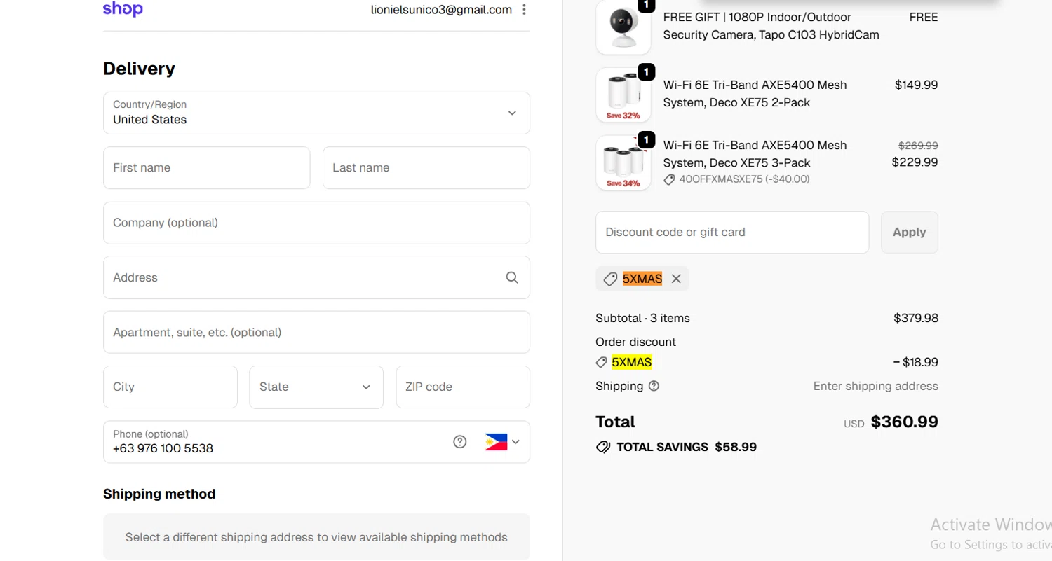
Task: Click the quantity badge on Deco 3-Pack
Action: (647, 139)
